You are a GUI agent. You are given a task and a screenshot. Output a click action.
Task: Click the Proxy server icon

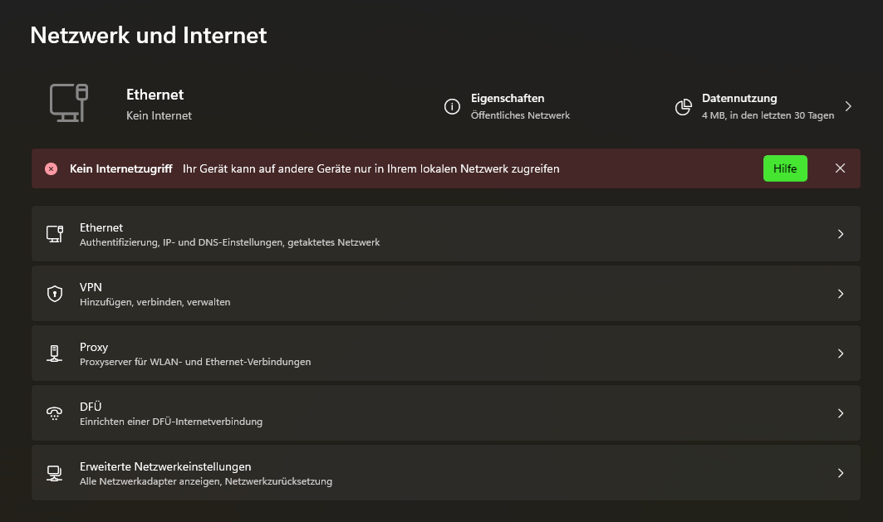55,354
